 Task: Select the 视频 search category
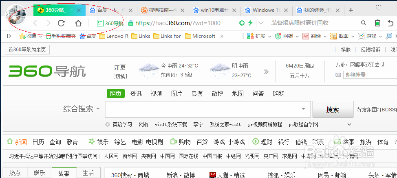tap(156, 93)
